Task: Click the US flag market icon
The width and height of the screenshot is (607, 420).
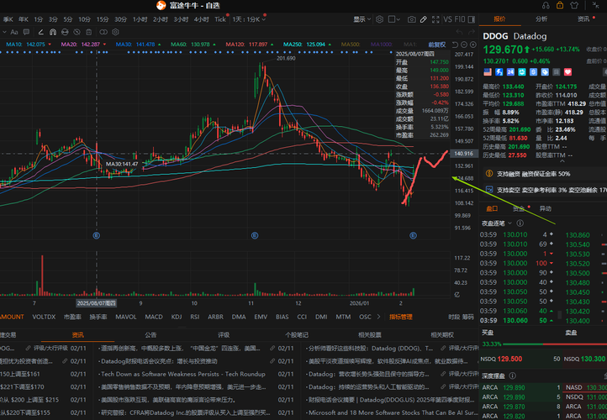Action: [488, 72]
